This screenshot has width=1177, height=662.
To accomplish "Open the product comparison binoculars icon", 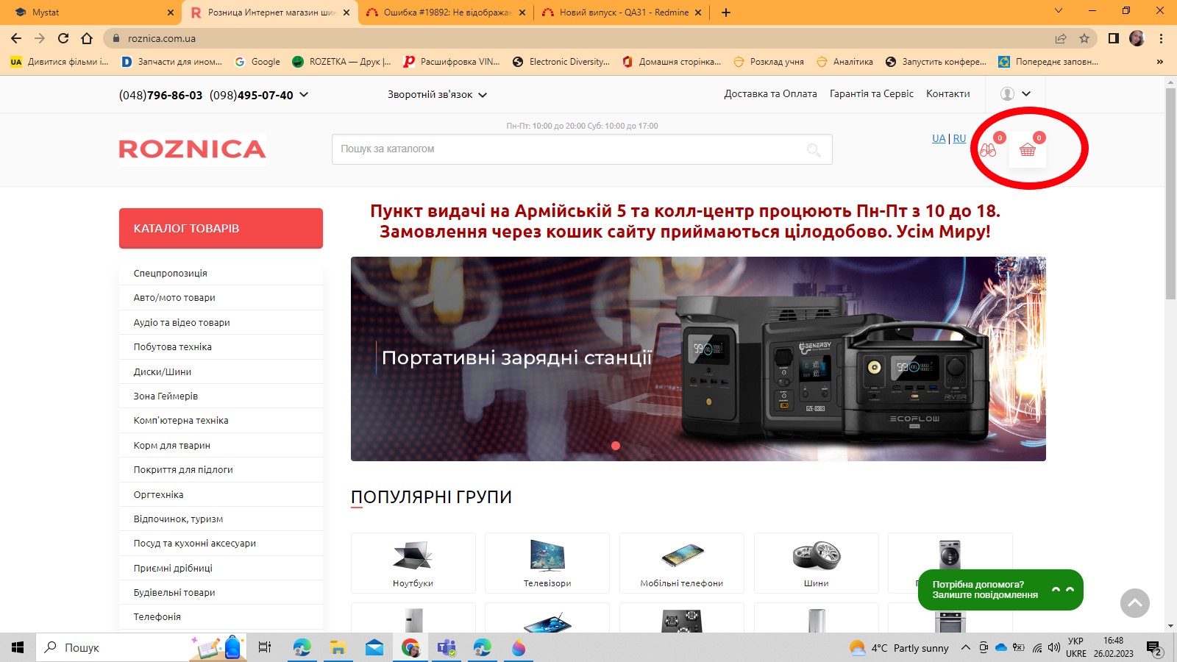I will 987,150.
